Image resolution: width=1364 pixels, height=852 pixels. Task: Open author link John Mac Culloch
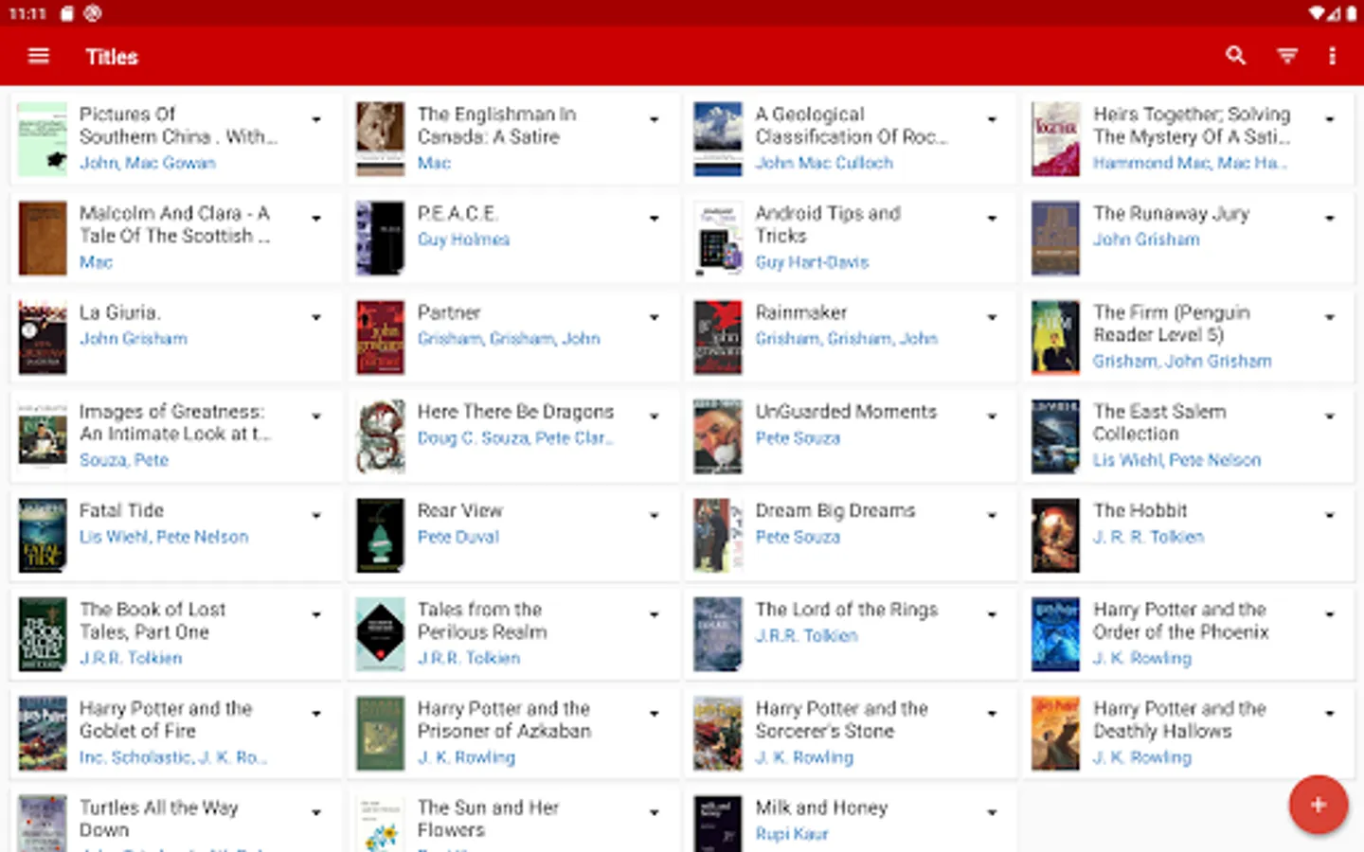824,163
